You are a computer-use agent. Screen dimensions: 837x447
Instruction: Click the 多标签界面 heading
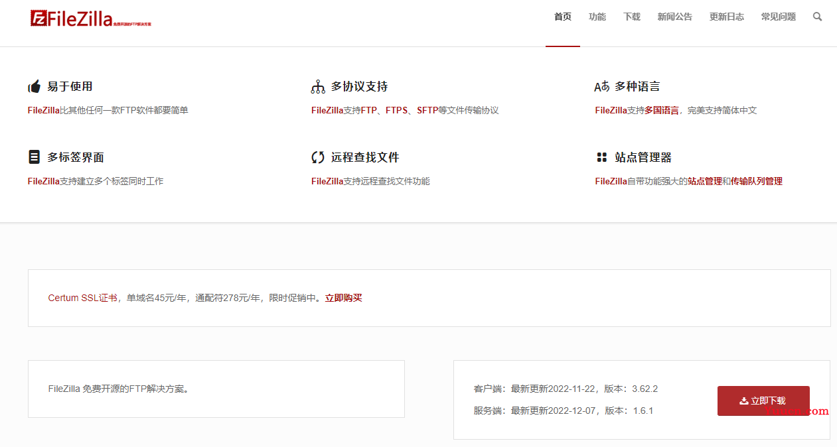(x=76, y=157)
